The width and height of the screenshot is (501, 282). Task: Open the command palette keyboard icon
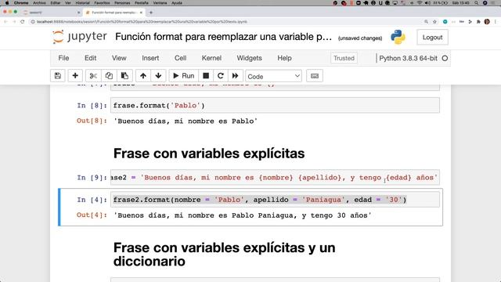tap(315, 76)
